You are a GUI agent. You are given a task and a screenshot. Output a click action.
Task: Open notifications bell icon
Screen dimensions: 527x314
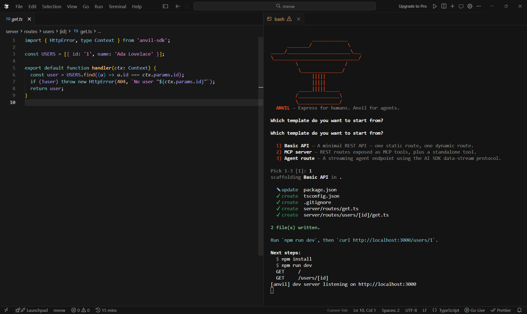coord(519,310)
